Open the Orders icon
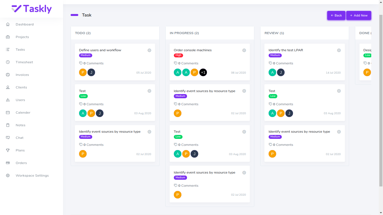383x215 pixels. tap(8, 163)
